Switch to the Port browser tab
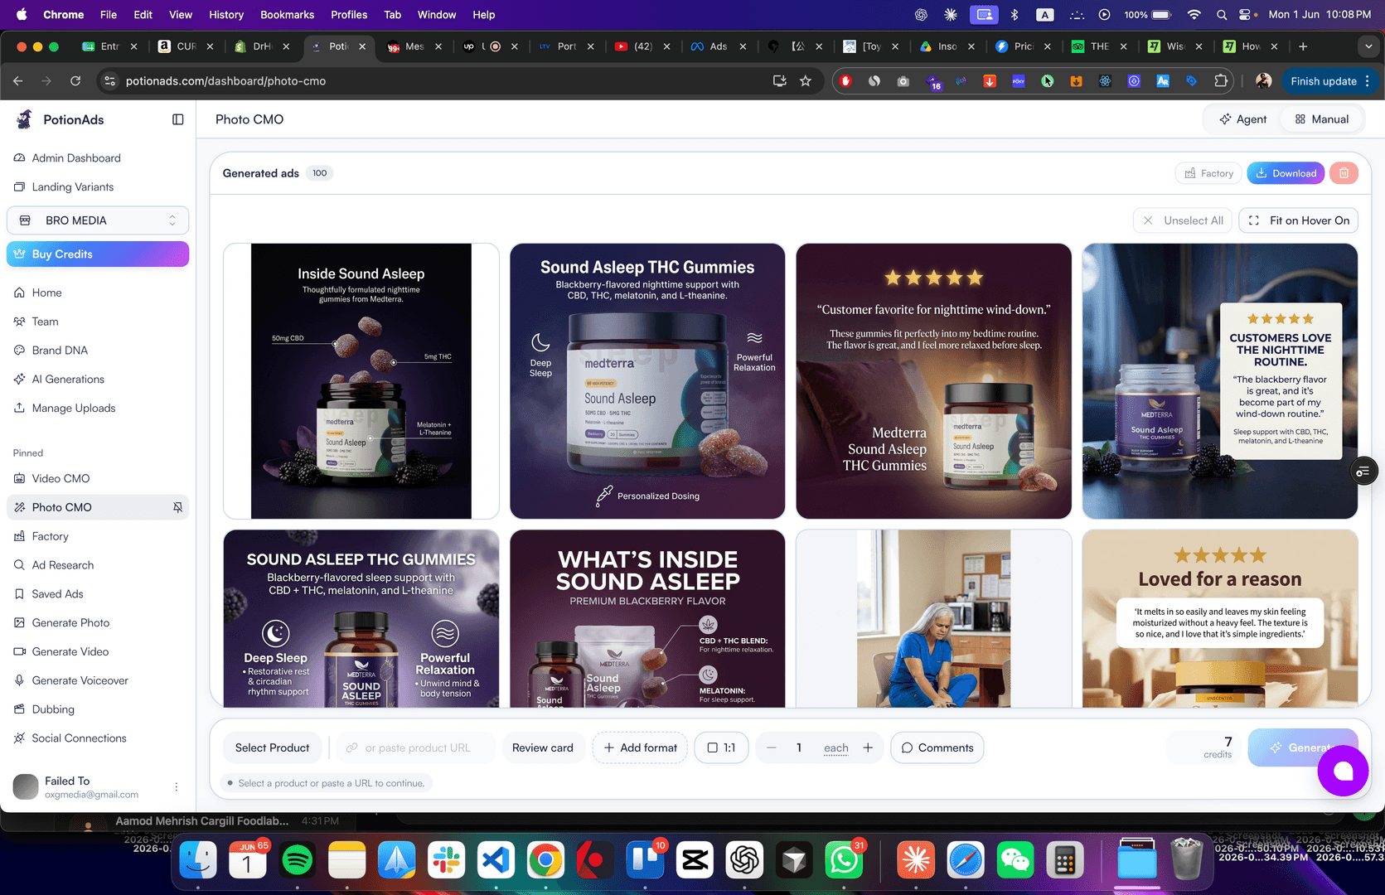This screenshot has height=895, width=1385. pyautogui.click(x=566, y=46)
